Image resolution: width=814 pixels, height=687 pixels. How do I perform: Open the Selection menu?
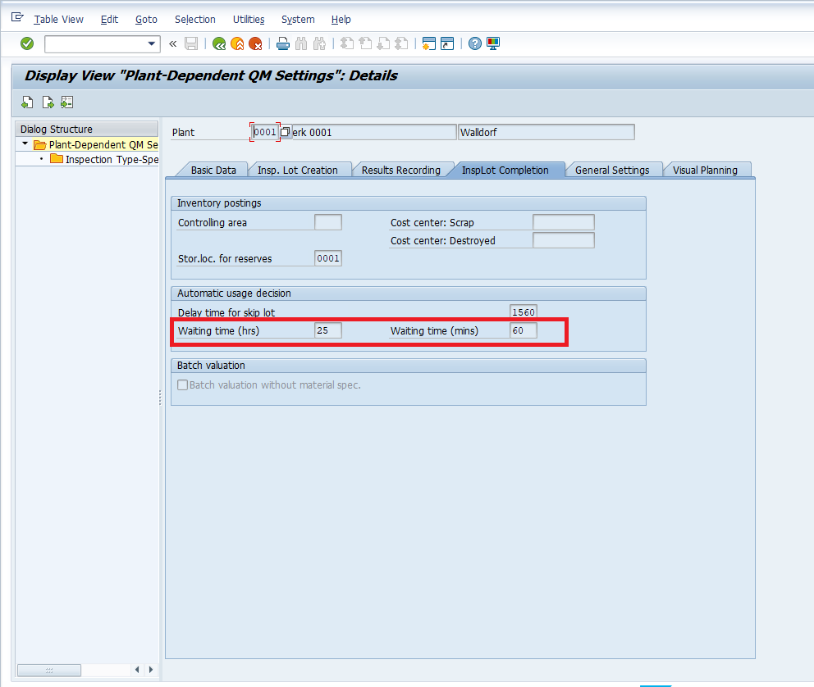(194, 20)
